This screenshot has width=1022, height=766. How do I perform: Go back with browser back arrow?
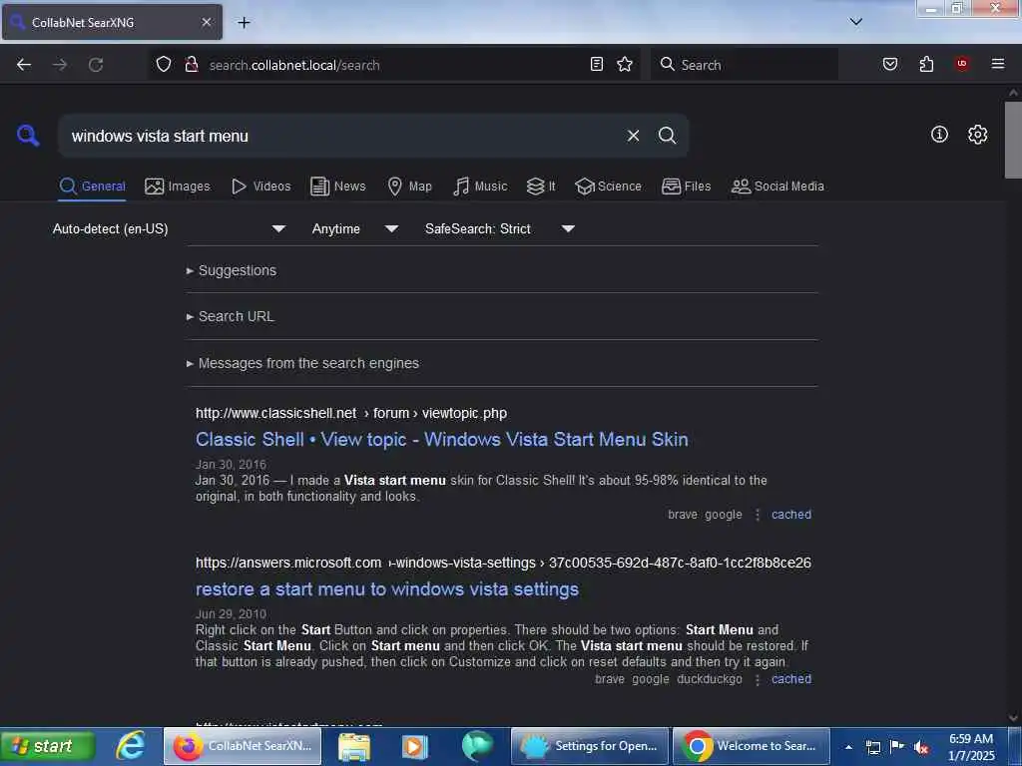24,65
